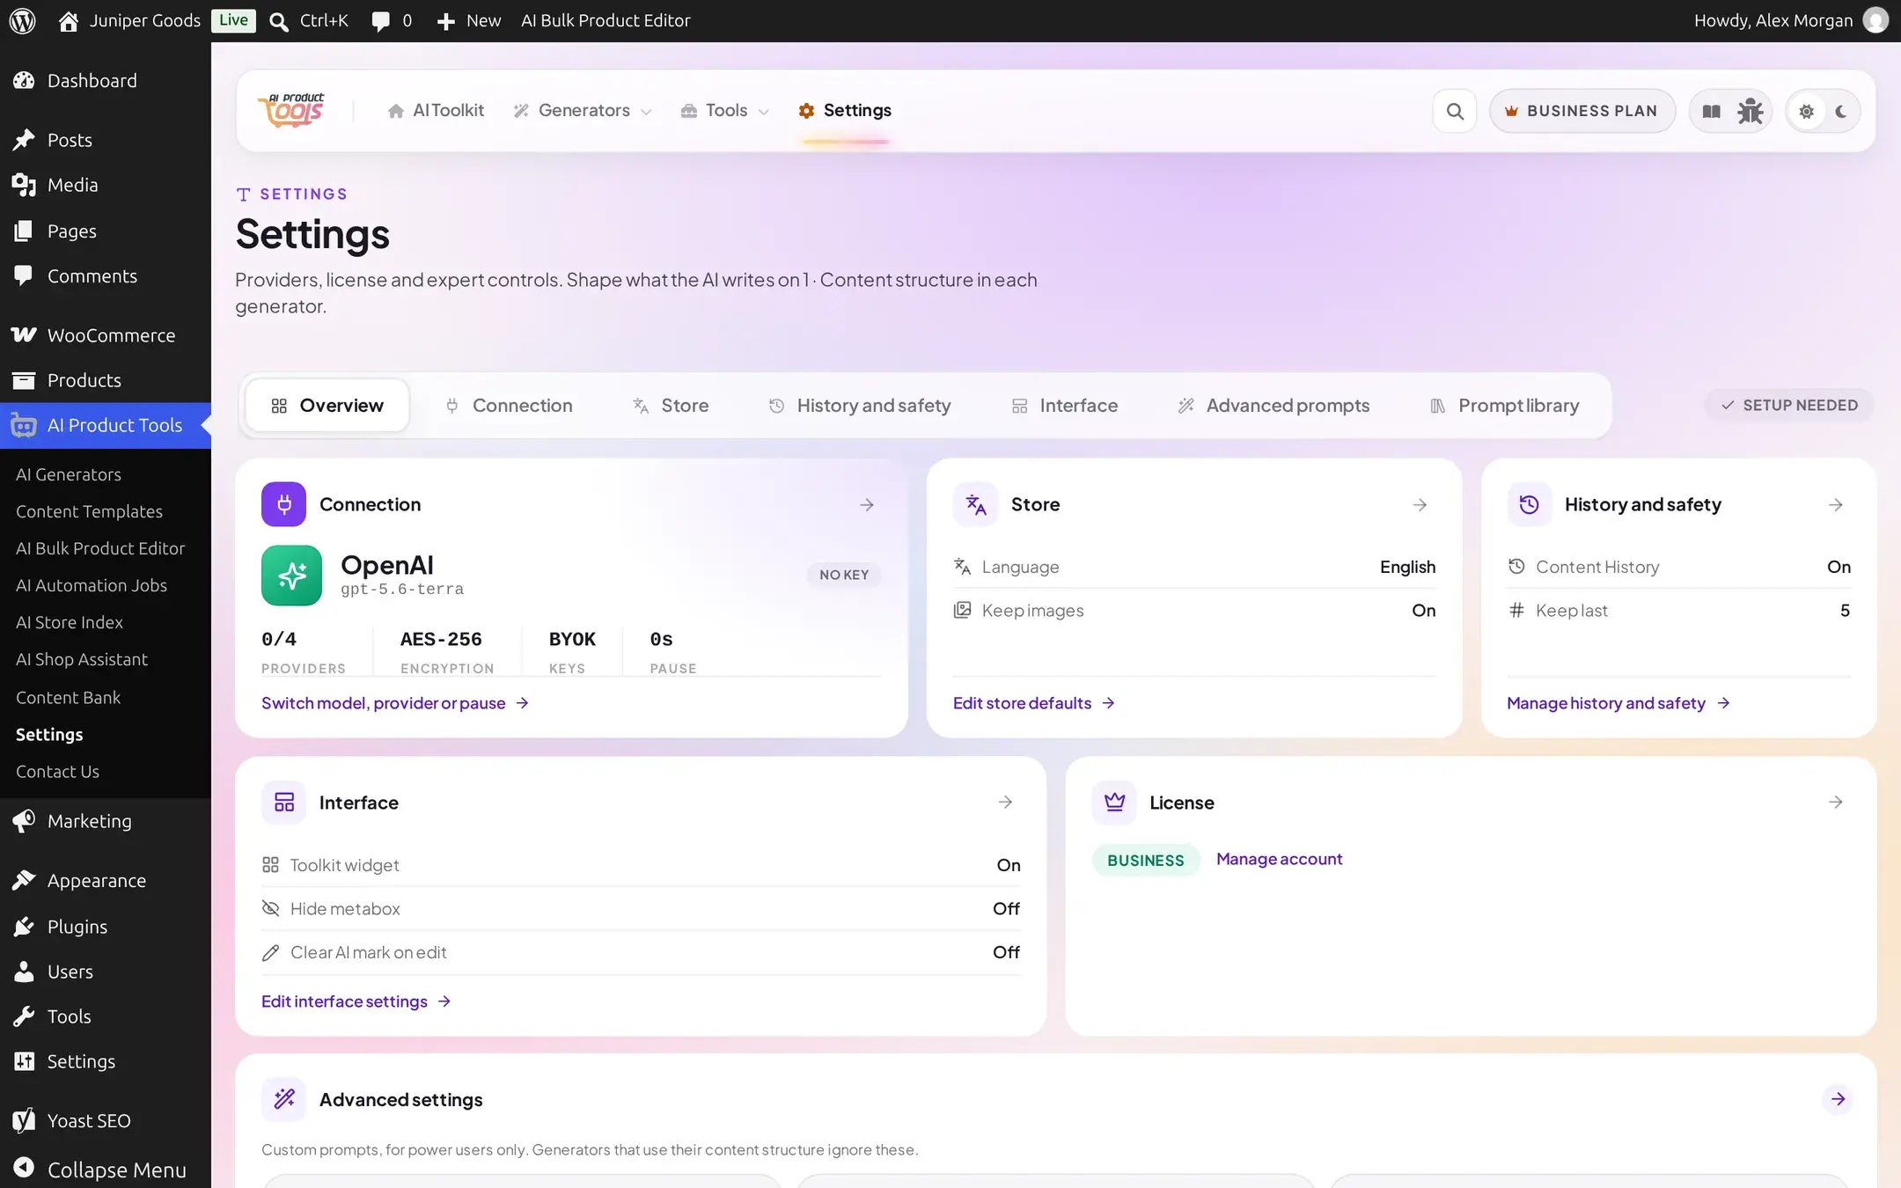Click the History and safety clock icon
This screenshot has width=1901, height=1188.
tap(1529, 504)
